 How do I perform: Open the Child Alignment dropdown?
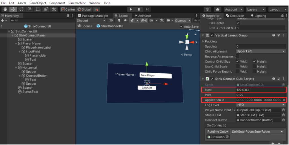coord(261,51)
